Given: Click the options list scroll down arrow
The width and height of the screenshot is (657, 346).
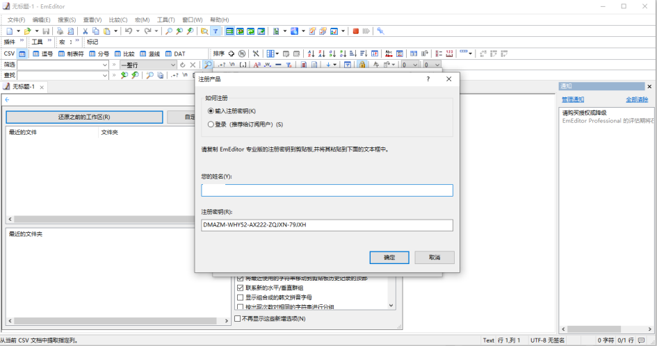Looking at the screenshot, I should point(391,306).
